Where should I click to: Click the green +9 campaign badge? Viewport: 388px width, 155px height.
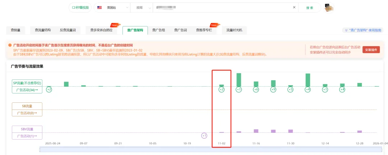pos(273,90)
